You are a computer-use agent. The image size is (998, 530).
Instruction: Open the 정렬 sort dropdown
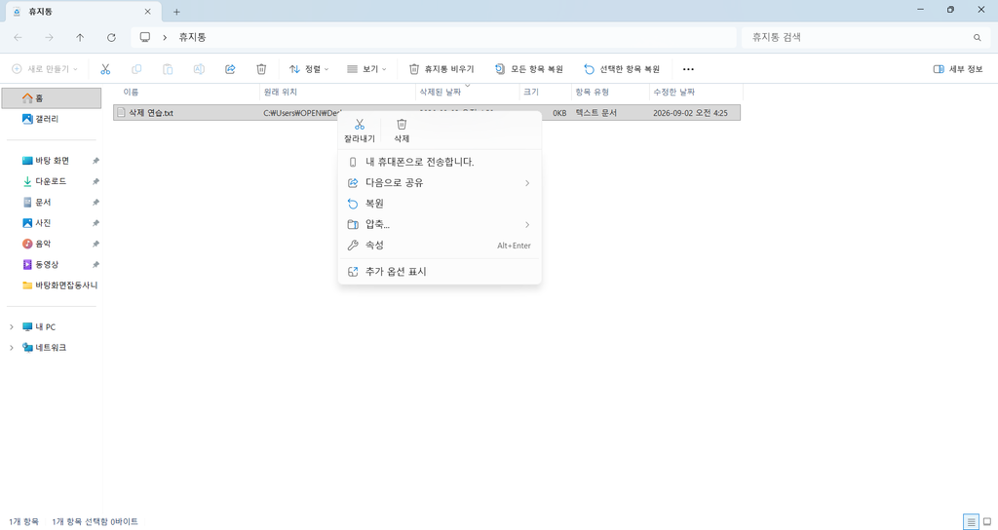click(x=309, y=69)
